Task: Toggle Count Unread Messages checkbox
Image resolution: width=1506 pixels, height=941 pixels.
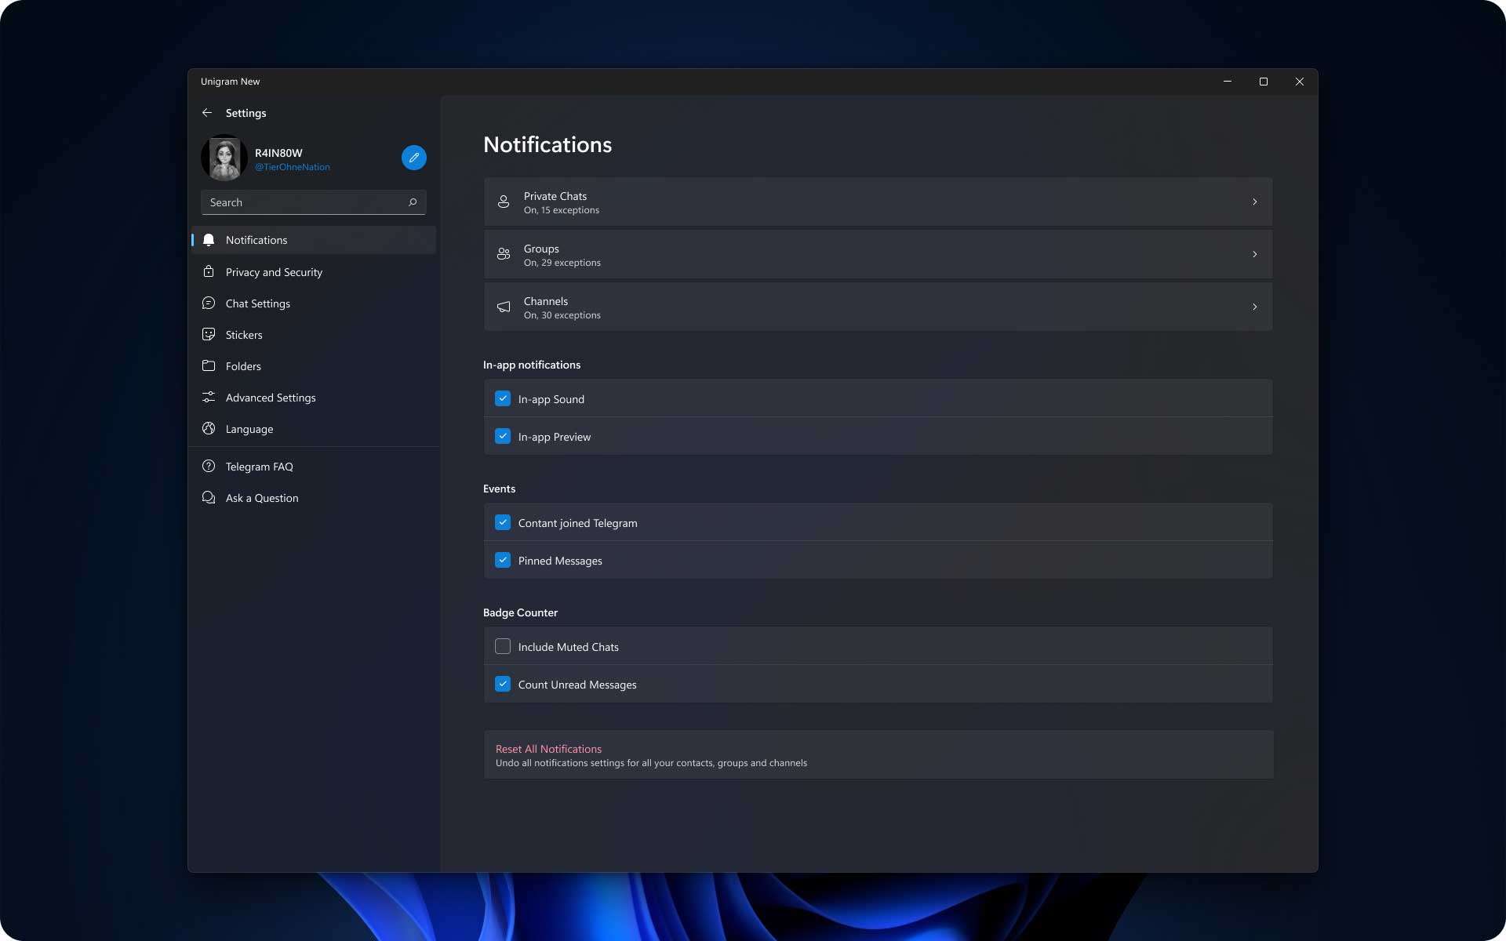Action: coord(503,684)
